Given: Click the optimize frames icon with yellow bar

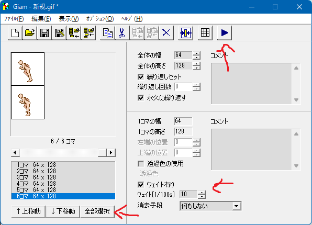Looking at the screenshot, I should (186, 33).
